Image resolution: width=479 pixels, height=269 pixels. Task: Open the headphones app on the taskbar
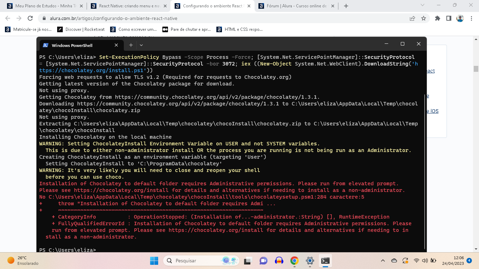click(x=279, y=261)
